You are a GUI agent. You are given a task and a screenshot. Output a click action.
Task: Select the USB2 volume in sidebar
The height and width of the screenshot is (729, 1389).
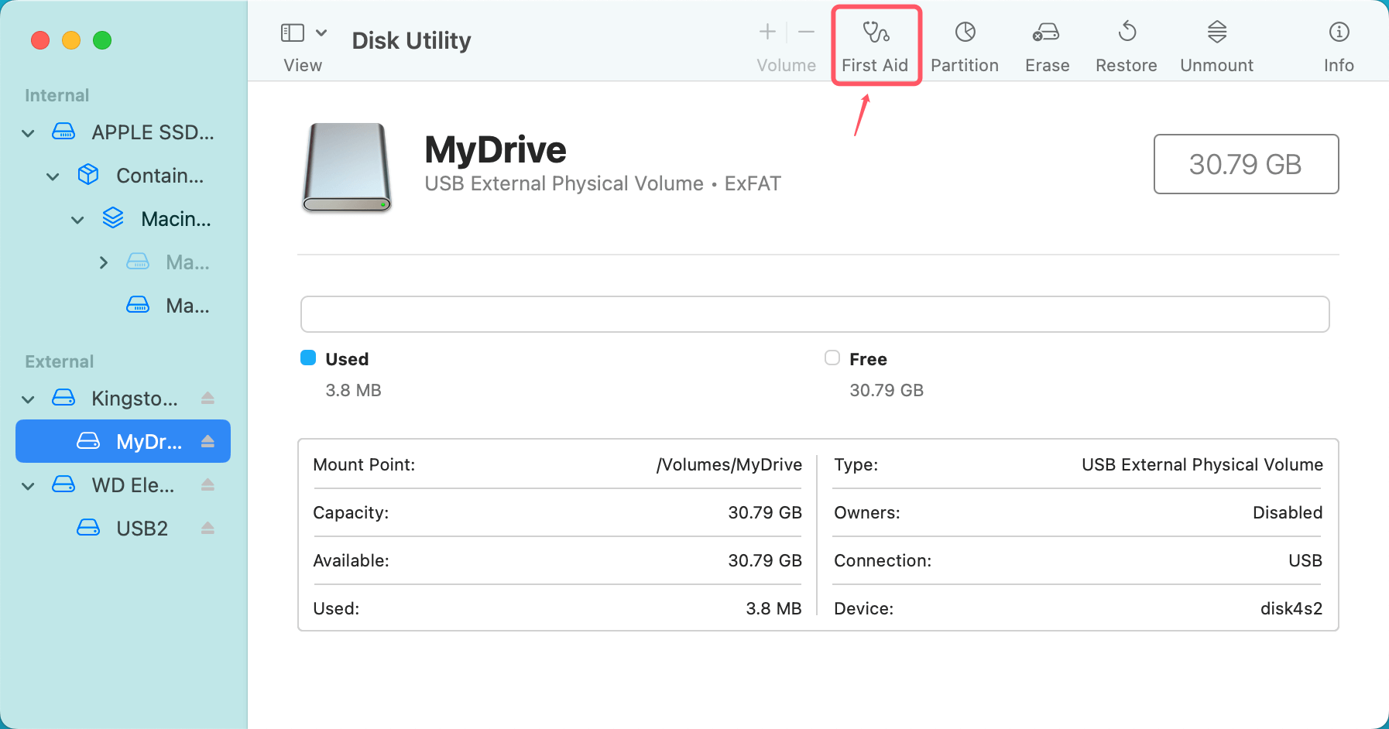[x=142, y=527]
